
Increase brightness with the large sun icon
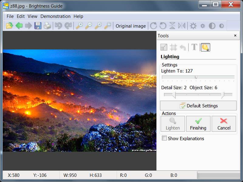[193, 26]
